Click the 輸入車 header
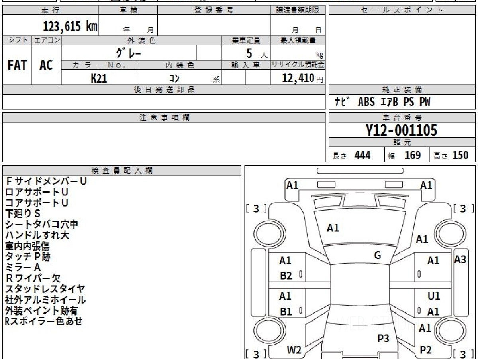Viewport: 478px width, 359px height. pos(246,65)
